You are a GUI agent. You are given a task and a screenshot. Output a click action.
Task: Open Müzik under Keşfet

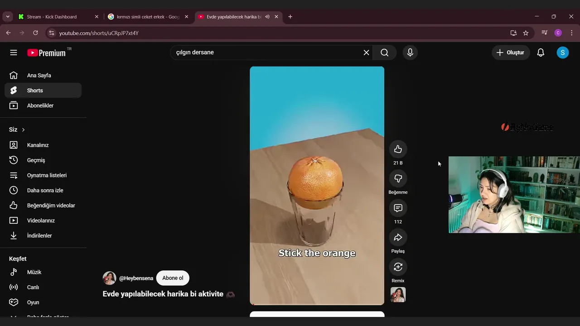43,272
